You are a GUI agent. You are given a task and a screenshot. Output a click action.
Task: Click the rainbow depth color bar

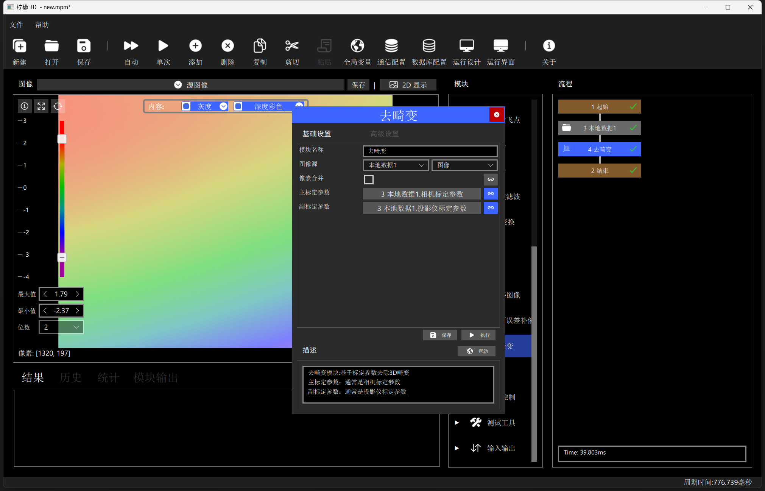62,199
